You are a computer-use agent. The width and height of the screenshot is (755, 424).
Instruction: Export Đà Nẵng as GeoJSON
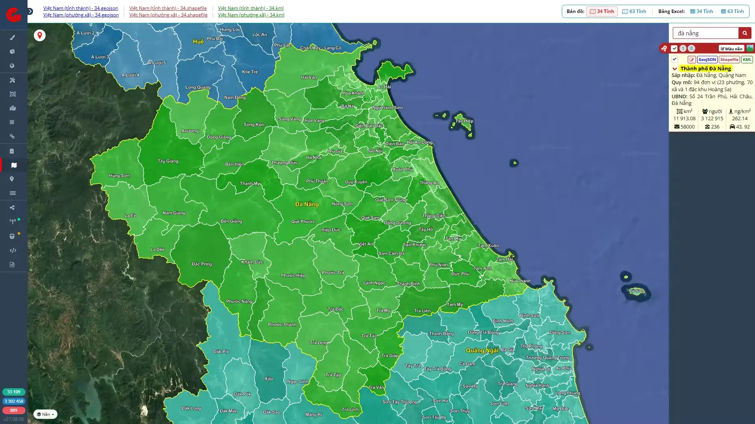(707, 60)
